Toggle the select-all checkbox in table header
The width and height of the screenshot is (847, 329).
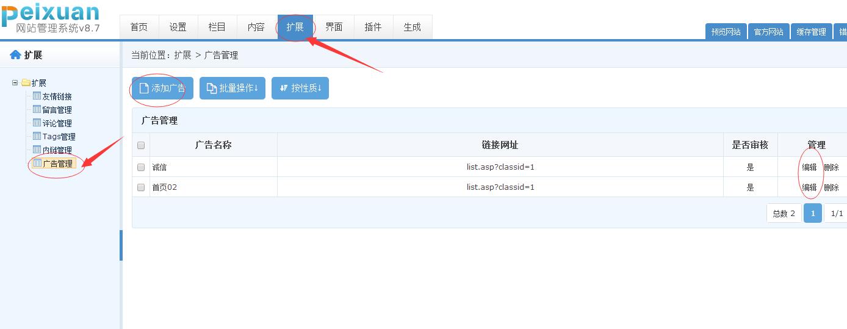(x=141, y=145)
